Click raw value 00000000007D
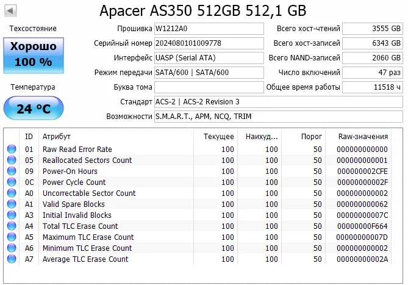 coord(362,237)
